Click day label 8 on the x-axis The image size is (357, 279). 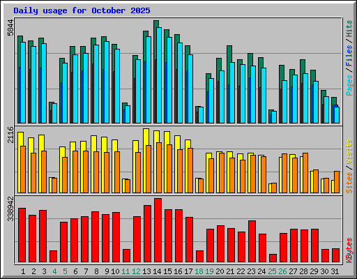pos(96,271)
